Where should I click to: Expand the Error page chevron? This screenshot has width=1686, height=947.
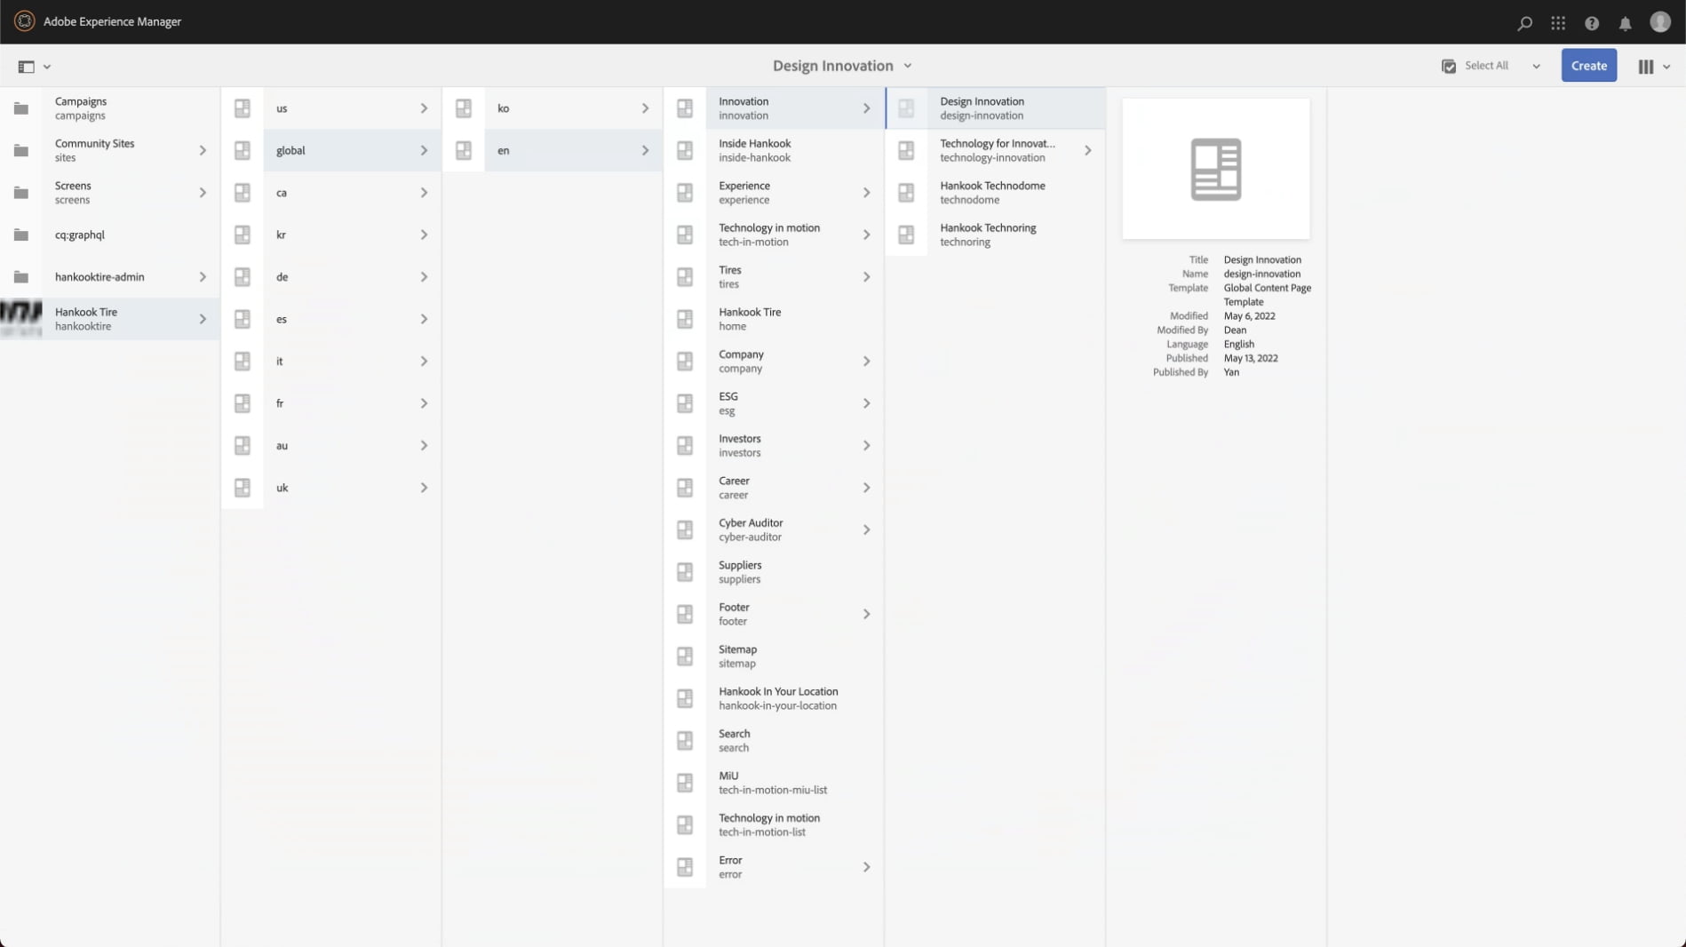click(866, 867)
